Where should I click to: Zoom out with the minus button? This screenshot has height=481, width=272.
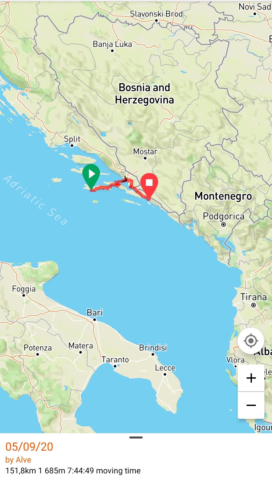click(x=251, y=405)
